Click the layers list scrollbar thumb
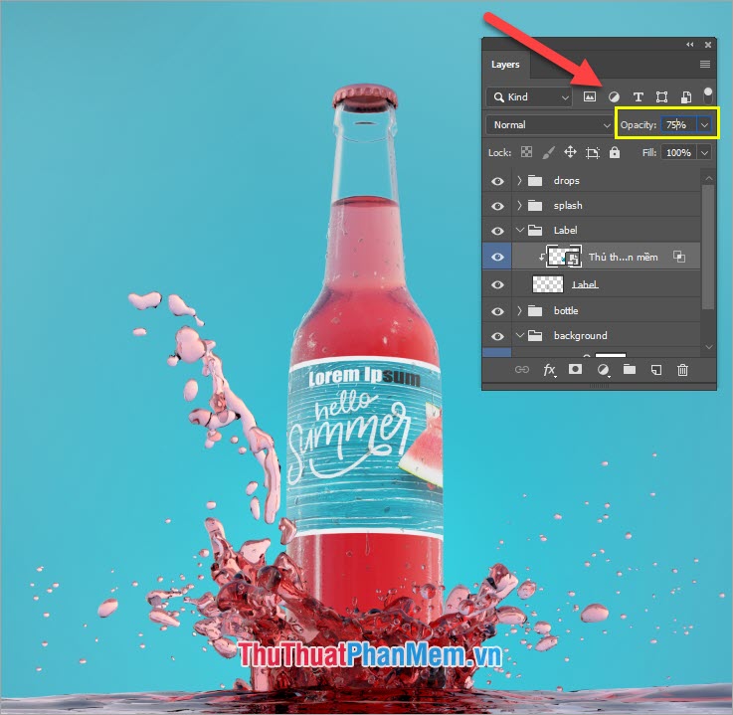The image size is (733, 715). (x=709, y=247)
